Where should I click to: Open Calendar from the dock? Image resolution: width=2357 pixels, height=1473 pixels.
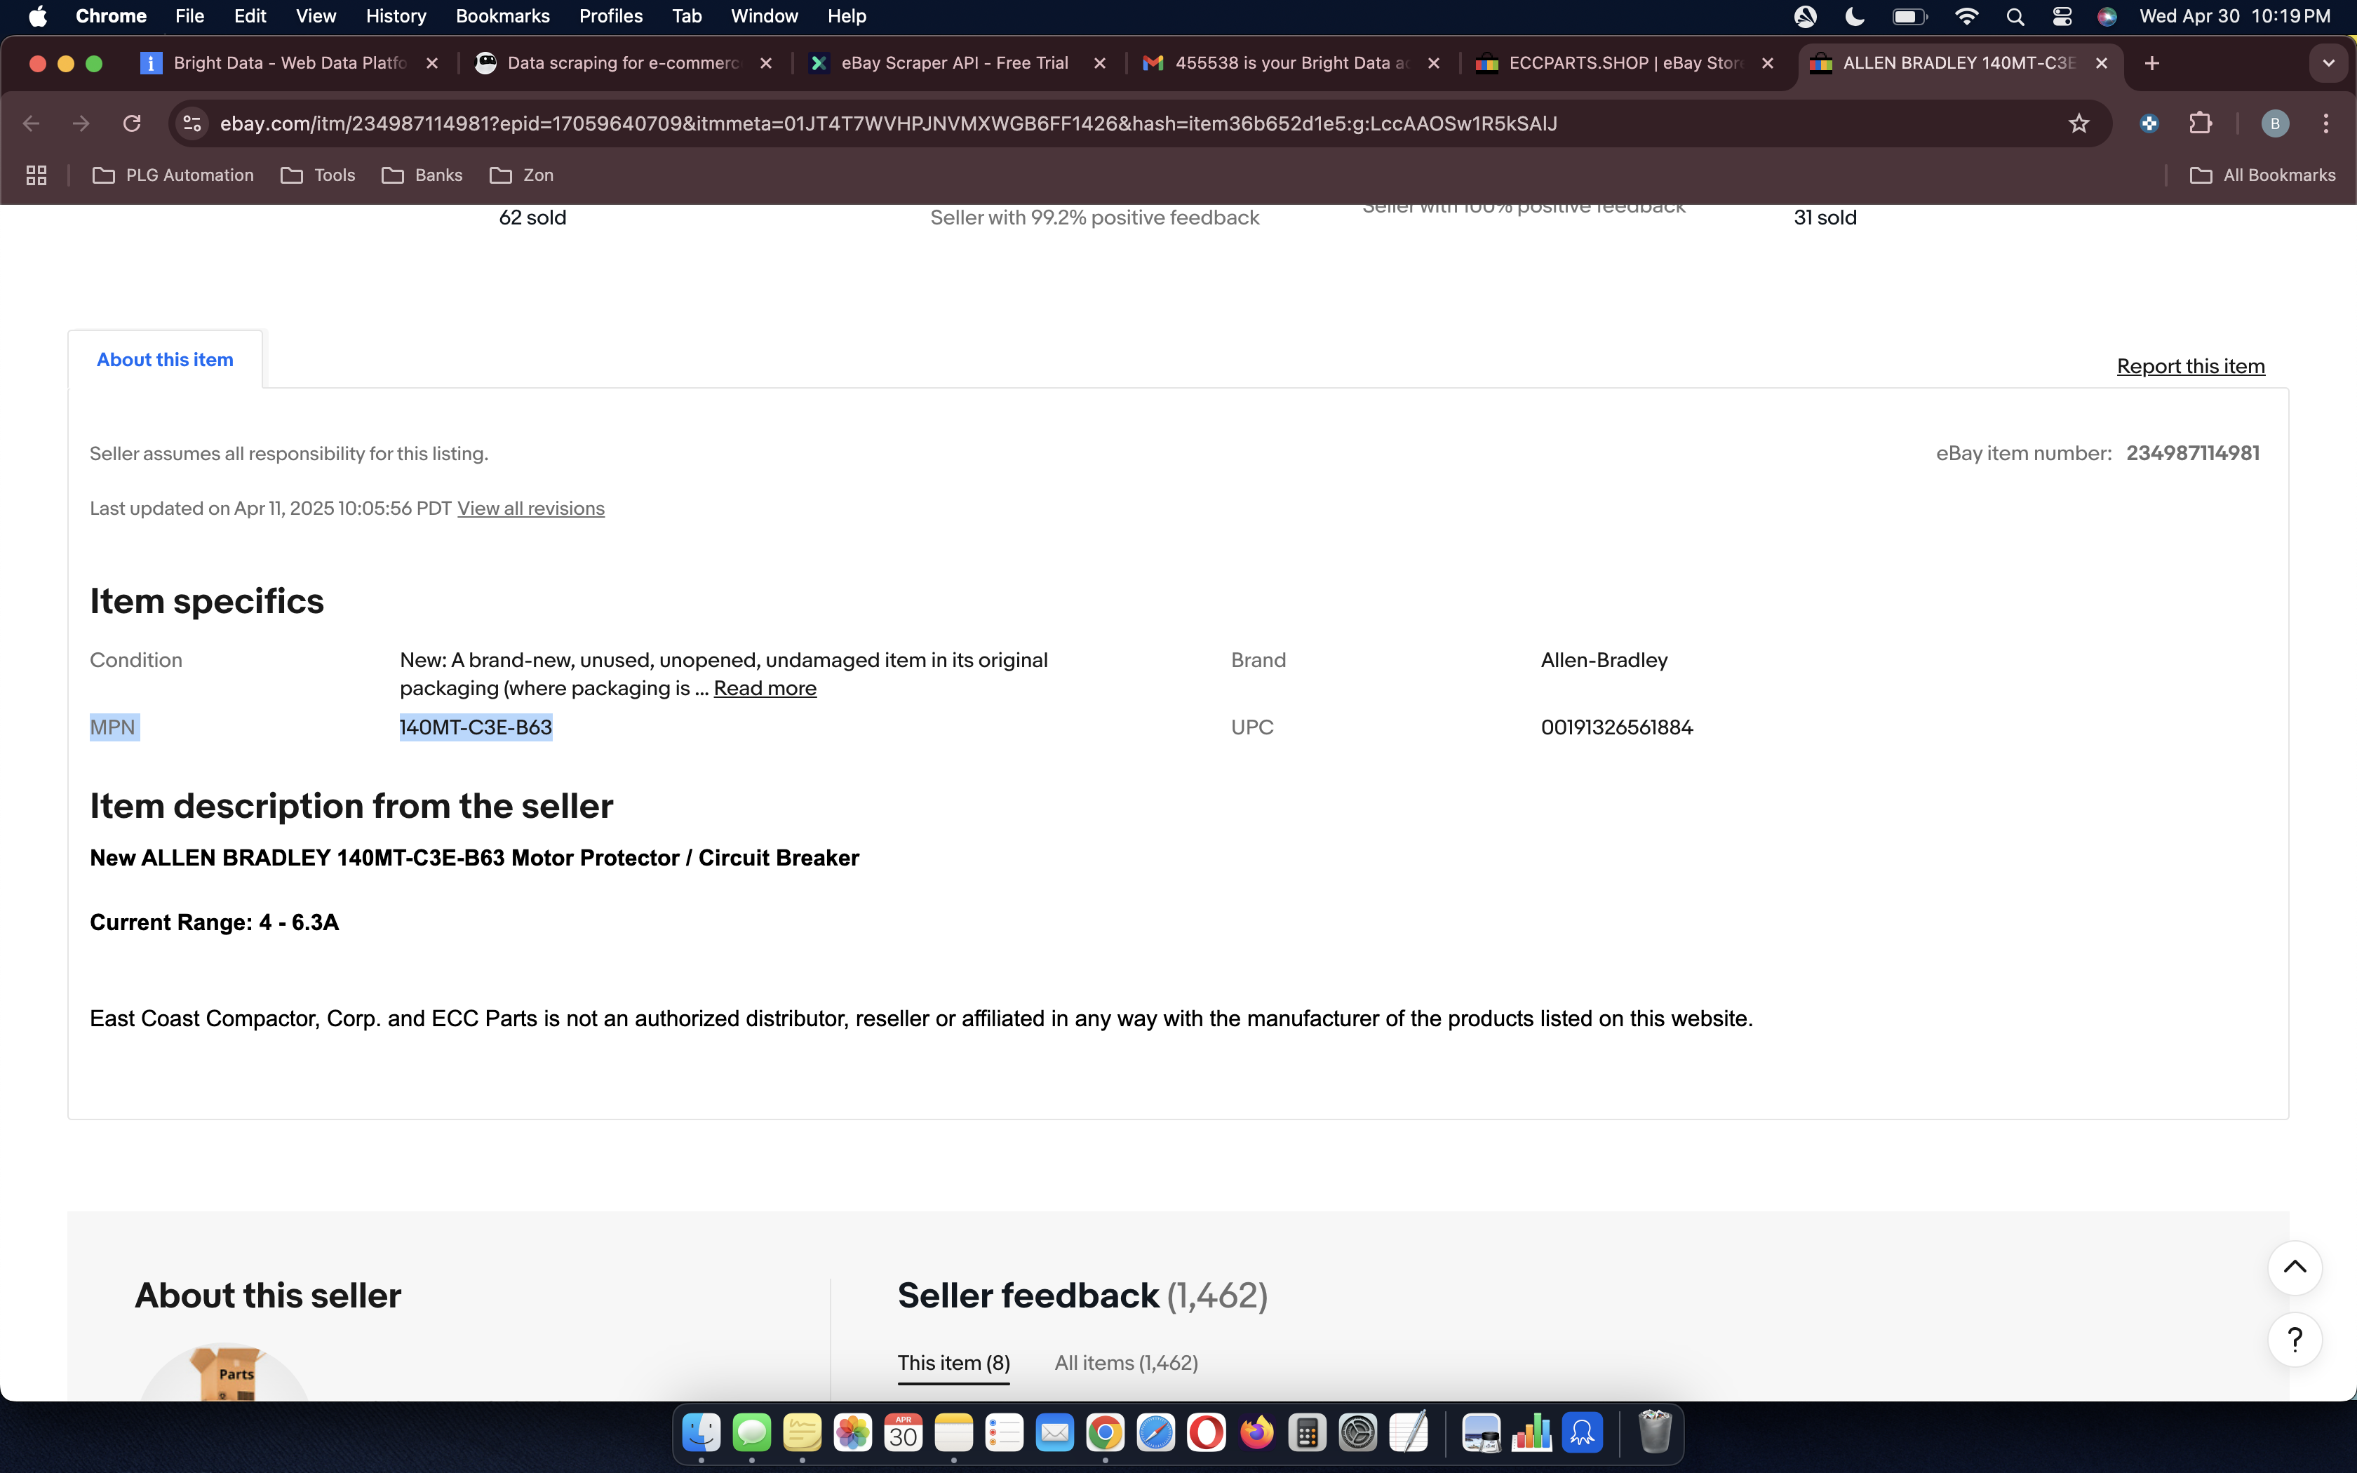pyautogui.click(x=904, y=1433)
